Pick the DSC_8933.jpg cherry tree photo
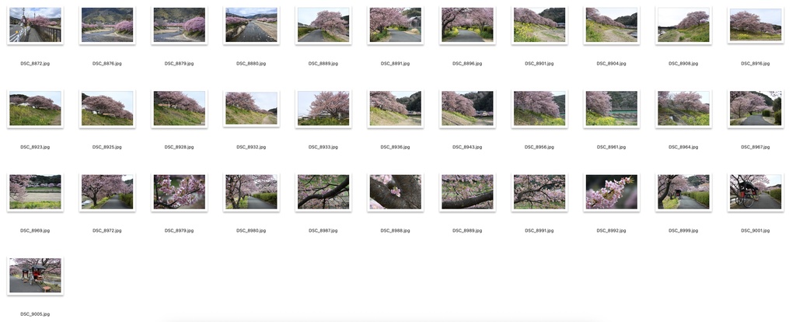Viewport: 796px width, 322px height. coord(323,109)
